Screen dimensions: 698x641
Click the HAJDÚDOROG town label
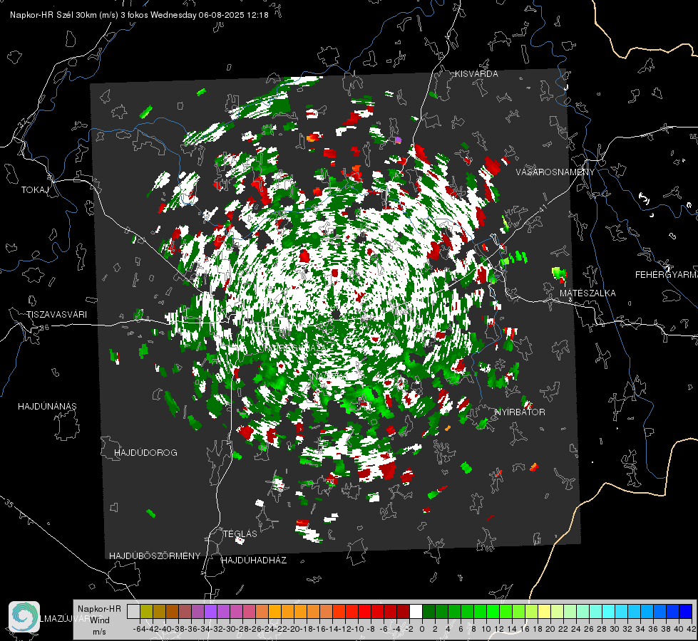pyautogui.click(x=145, y=452)
